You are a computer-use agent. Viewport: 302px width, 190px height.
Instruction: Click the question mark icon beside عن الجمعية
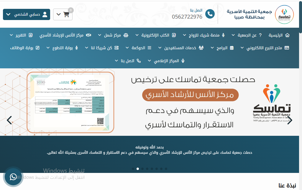[x=260, y=35]
